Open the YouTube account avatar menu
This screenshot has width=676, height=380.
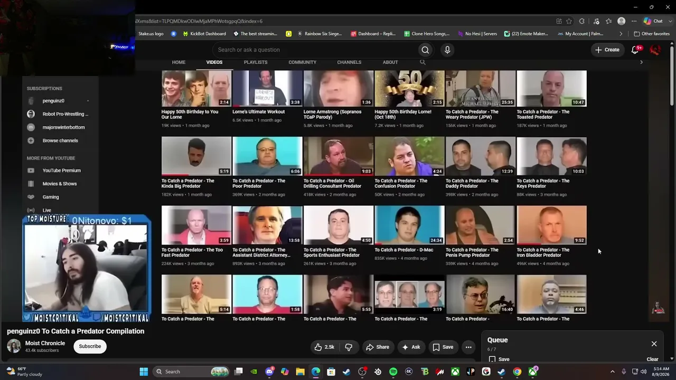pyautogui.click(x=655, y=50)
